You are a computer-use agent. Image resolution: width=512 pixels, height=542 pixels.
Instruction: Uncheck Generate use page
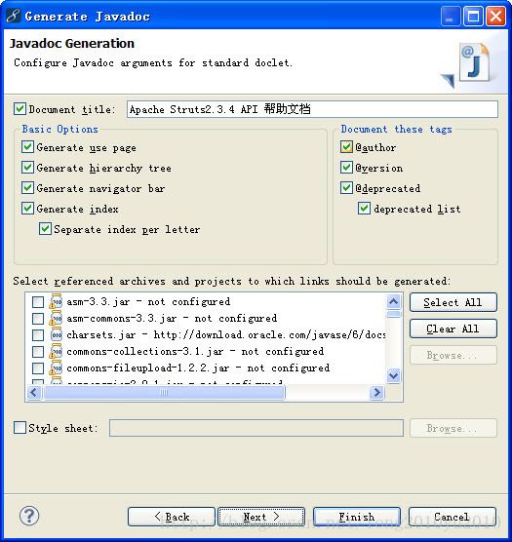[x=27, y=147]
